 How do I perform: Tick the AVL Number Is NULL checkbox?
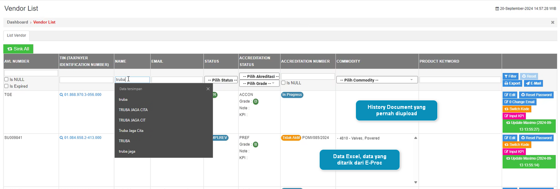(x=6, y=79)
